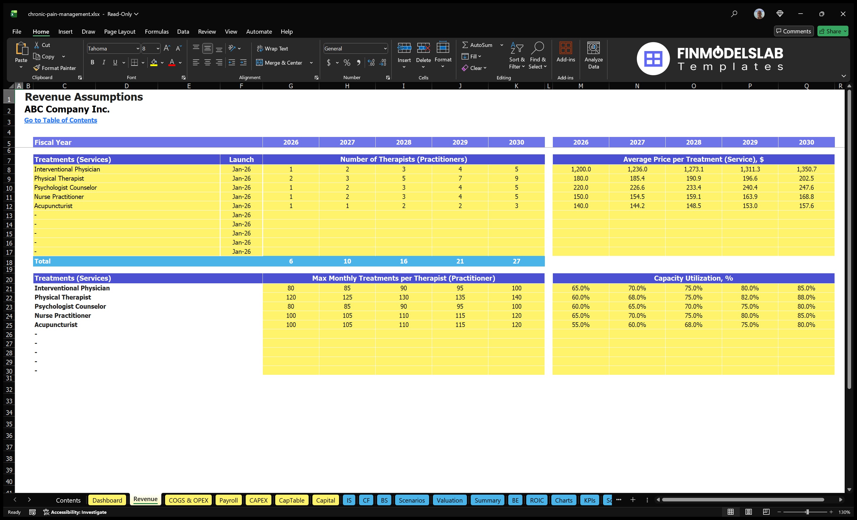Open the font name dropdown

138,48
